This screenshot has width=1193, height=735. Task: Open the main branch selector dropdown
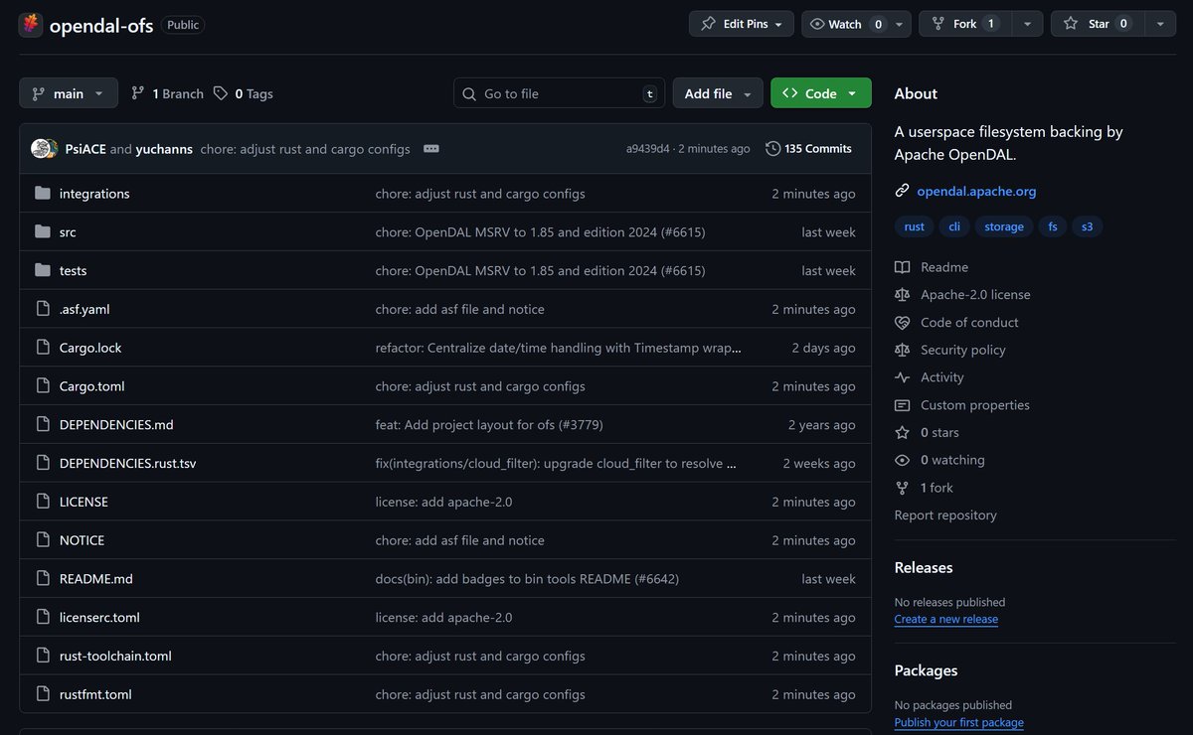pyautogui.click(x=68, y=92)
